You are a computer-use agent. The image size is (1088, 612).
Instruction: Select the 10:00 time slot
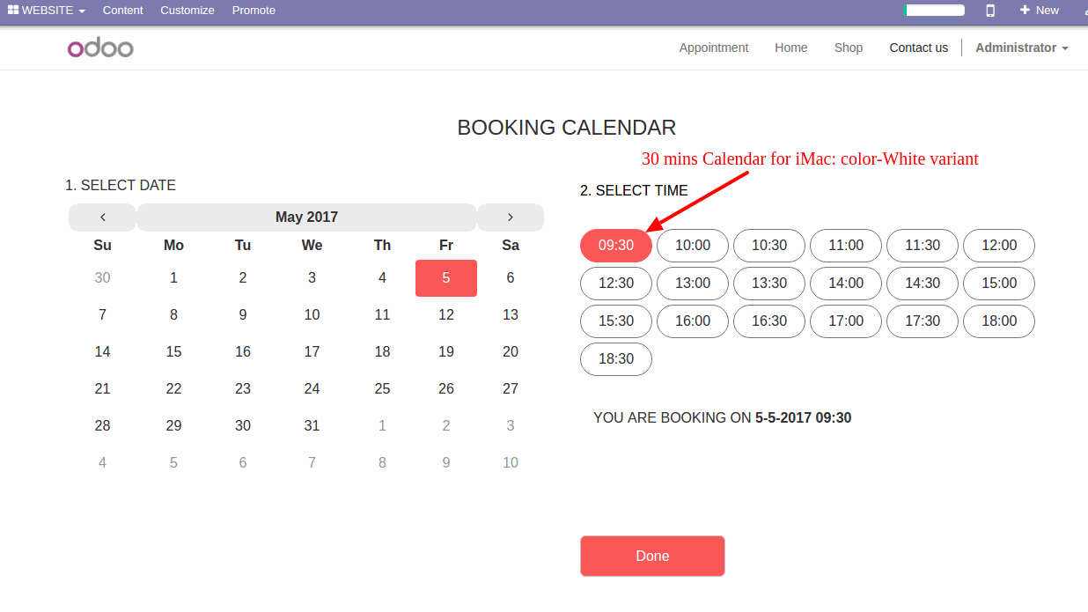[x=693, y=245]
